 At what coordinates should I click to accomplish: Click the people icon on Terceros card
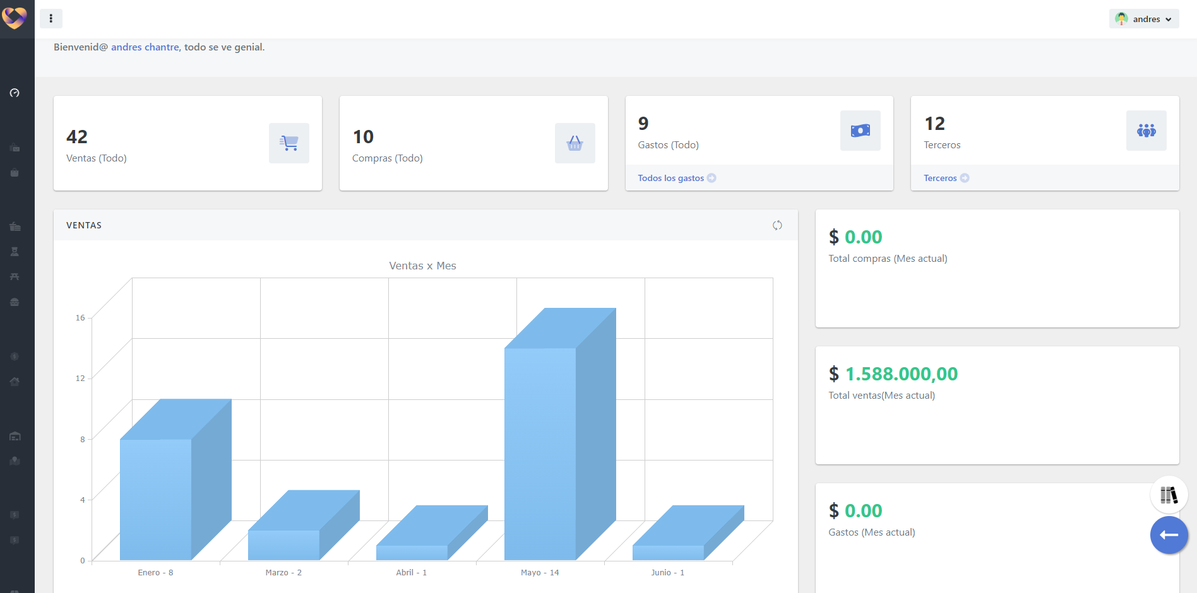1146,131
